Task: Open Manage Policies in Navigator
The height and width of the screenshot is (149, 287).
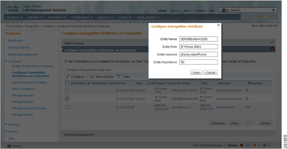Action: click(x=22, y=115)
